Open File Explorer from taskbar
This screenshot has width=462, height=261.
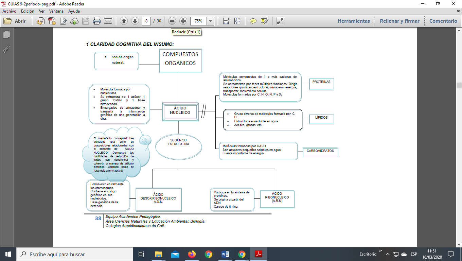pyautogui.click(x=159, y=254)
